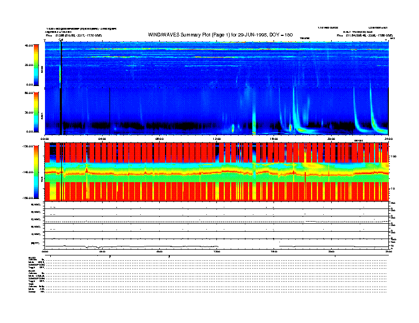Click the 08:00 tick label under the RAD1 spectrogram

pos(160,139)
